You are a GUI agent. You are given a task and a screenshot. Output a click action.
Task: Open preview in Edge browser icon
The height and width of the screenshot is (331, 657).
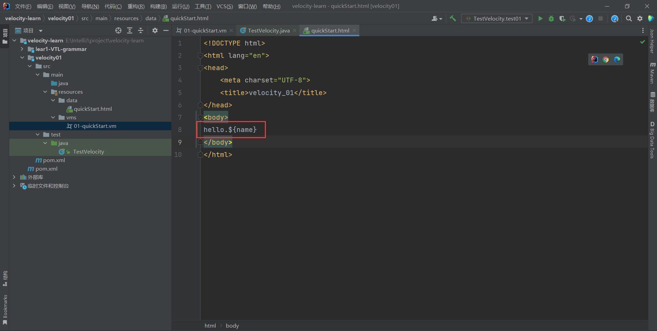[x=617, y=59]
